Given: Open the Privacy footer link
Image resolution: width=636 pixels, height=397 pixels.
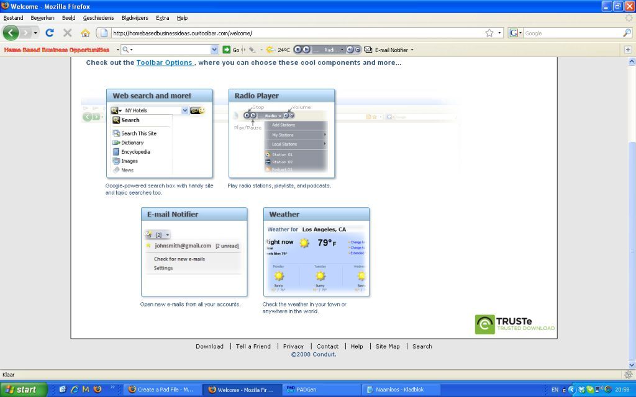Looking at the screenshot, I should coord(293,346).
